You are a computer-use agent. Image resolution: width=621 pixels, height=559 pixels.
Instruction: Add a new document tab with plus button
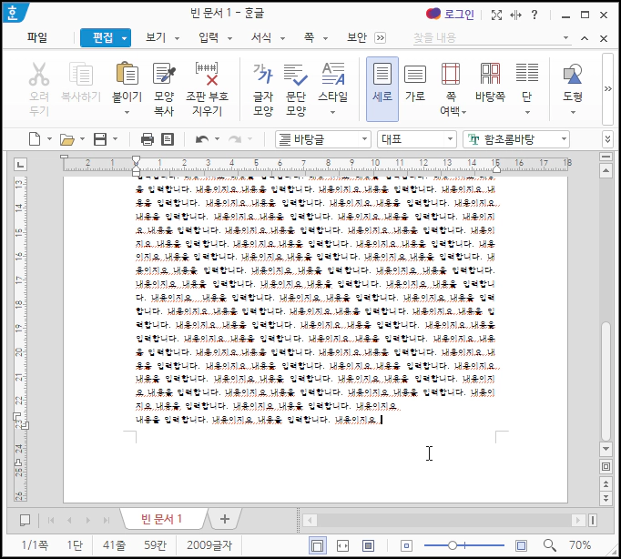(x=225, y=519)
